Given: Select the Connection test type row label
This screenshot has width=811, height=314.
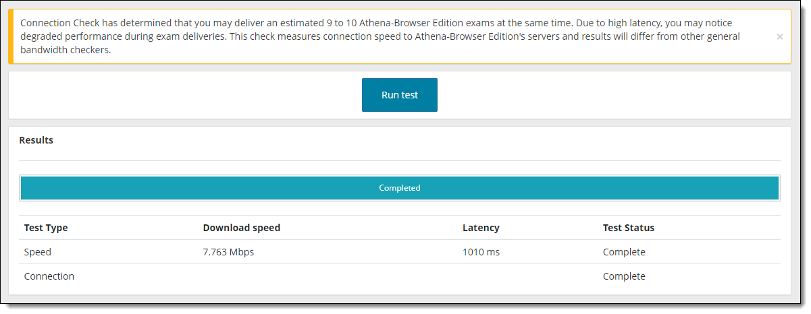Looking at the screenshot, I should click(x=49, y=276).
